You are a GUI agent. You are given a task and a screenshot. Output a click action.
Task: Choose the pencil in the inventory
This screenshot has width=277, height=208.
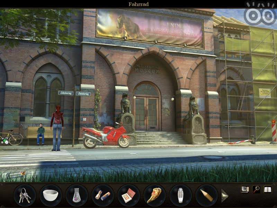click(206, 196)
